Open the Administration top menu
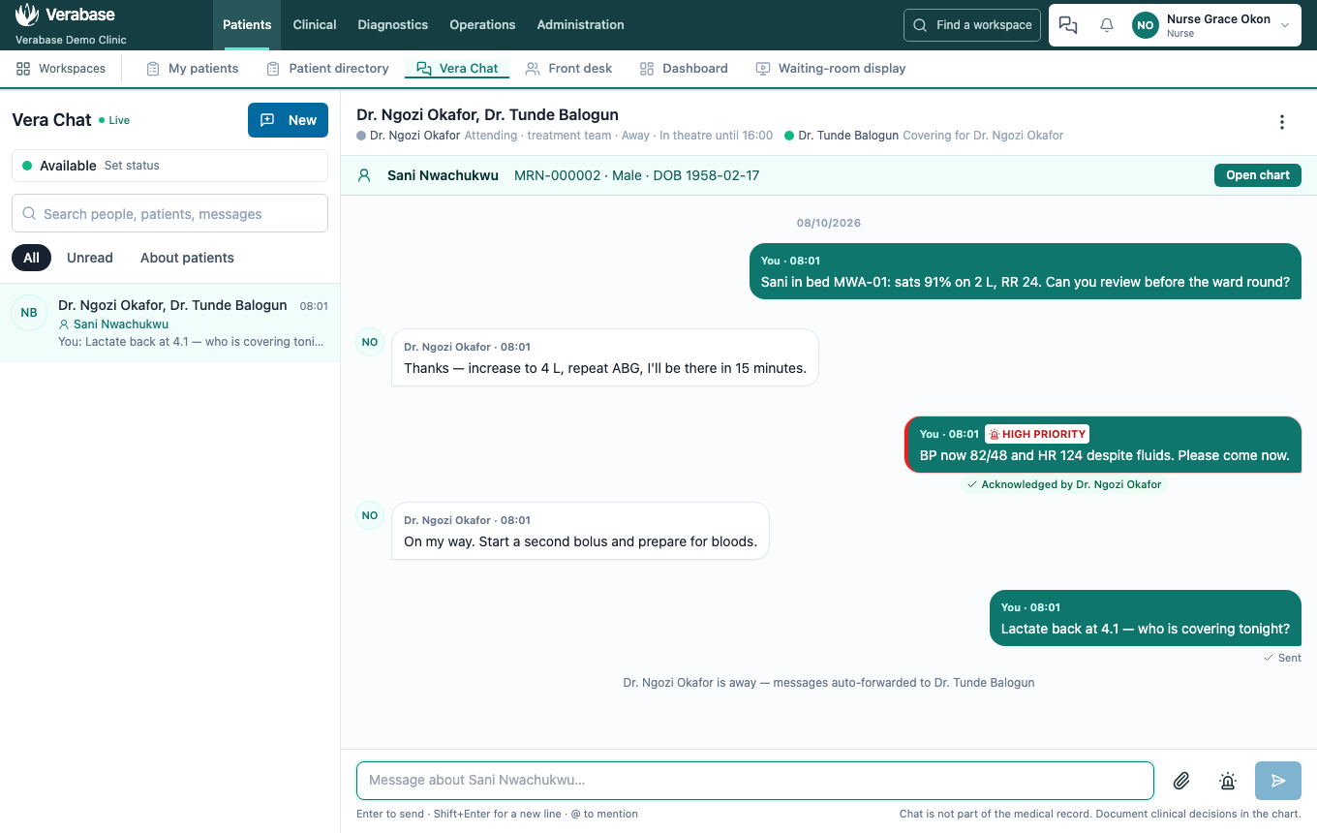The width and height of the screenshot is (1317, 833). pos(580,25)
